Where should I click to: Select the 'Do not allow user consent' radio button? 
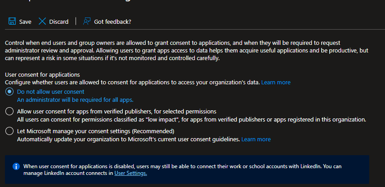click(9, 92)
